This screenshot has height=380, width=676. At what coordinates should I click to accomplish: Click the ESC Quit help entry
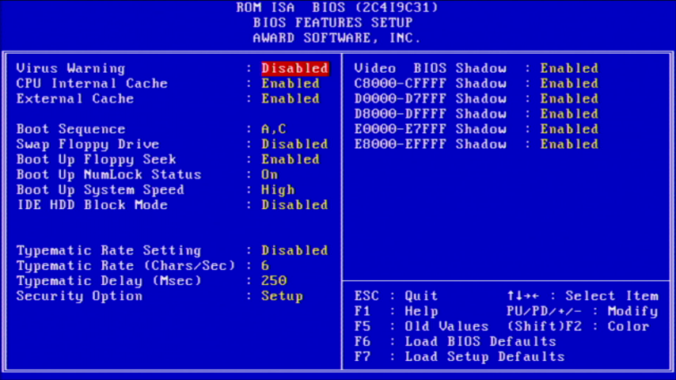tap(396, 296)
